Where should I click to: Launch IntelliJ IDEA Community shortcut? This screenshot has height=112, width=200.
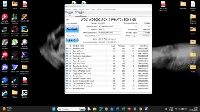[25, 57]
